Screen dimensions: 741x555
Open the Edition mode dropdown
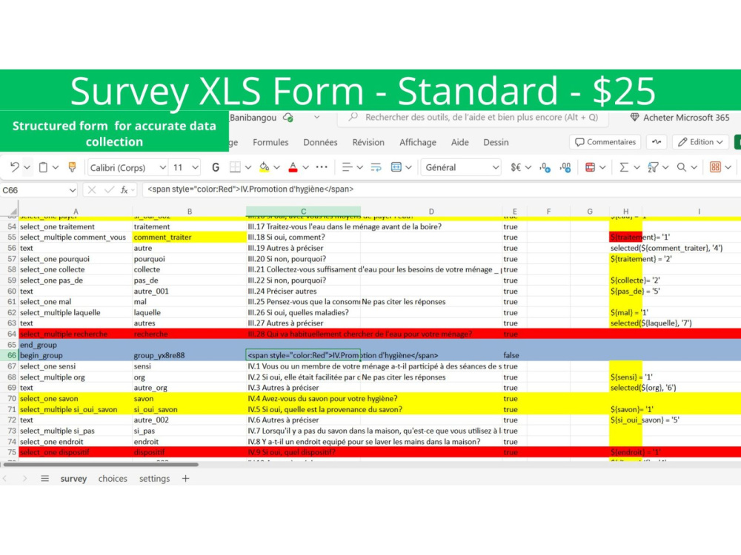click(700, 142)
